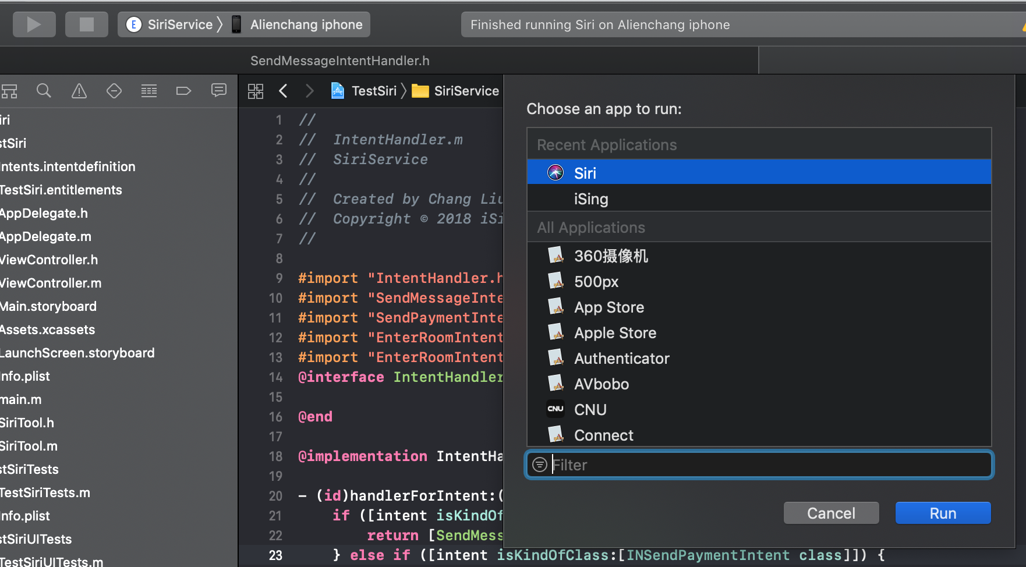Image resolution: width=1026 pixels, height=567 pixels.
Task: Click the Apple Store app icon
Action: 556,332
